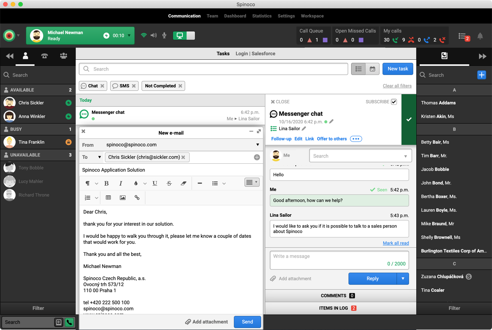Remove the Chat filter chip

pyautogui.click(x=102, y=86)
